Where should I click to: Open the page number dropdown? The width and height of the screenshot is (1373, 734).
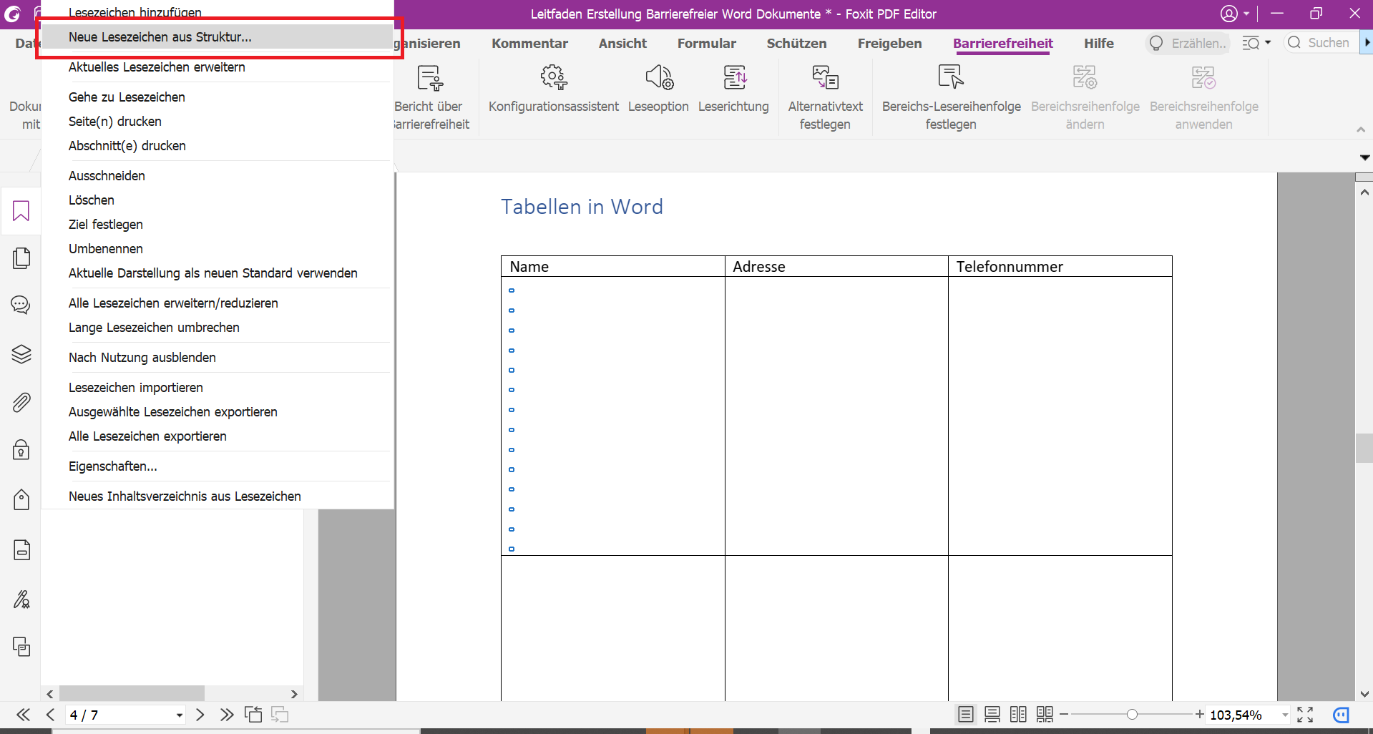click(179, 715)
